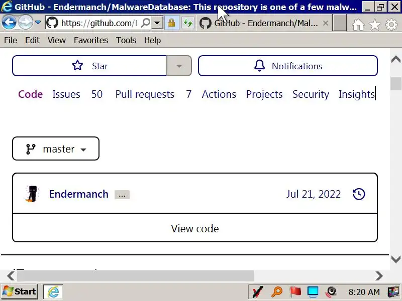Click the horizontal scrollbar left arrow
Screen dimensions: 402x301
(x=11, y=275)
